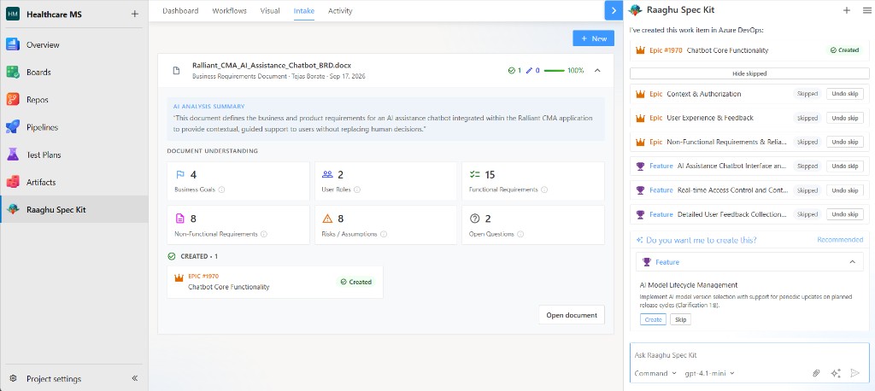Open the Artifacts sidebar icon

[x=13, y=182]
